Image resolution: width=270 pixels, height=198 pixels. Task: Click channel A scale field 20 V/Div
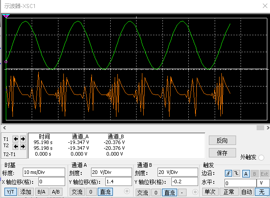pyautogui.click(x=112, y=172)
